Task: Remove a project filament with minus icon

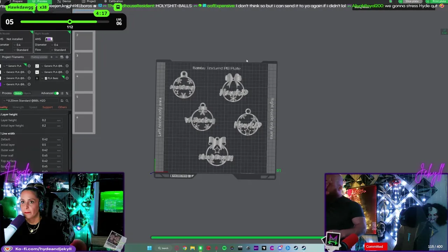Action: pos(56,57)
